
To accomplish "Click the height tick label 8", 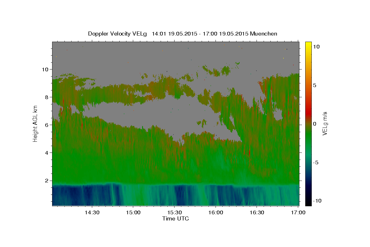I will (47, 97).
